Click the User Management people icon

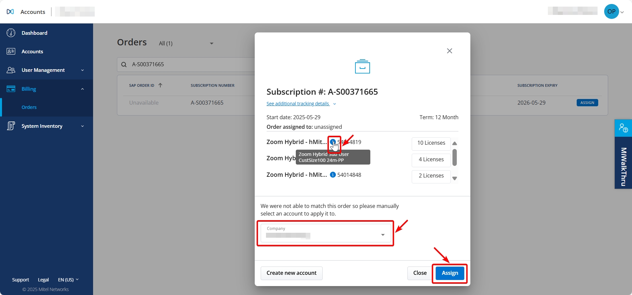[x=11, y=70]
